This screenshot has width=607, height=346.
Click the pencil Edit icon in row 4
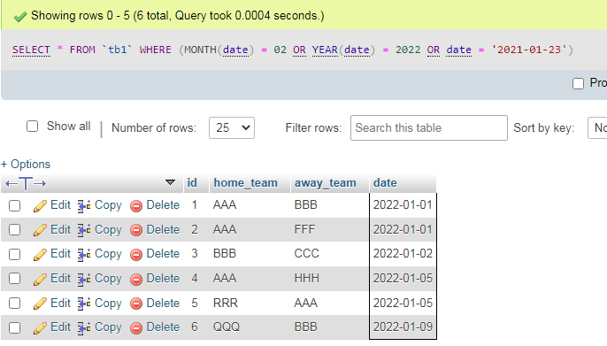coord(41,279)
